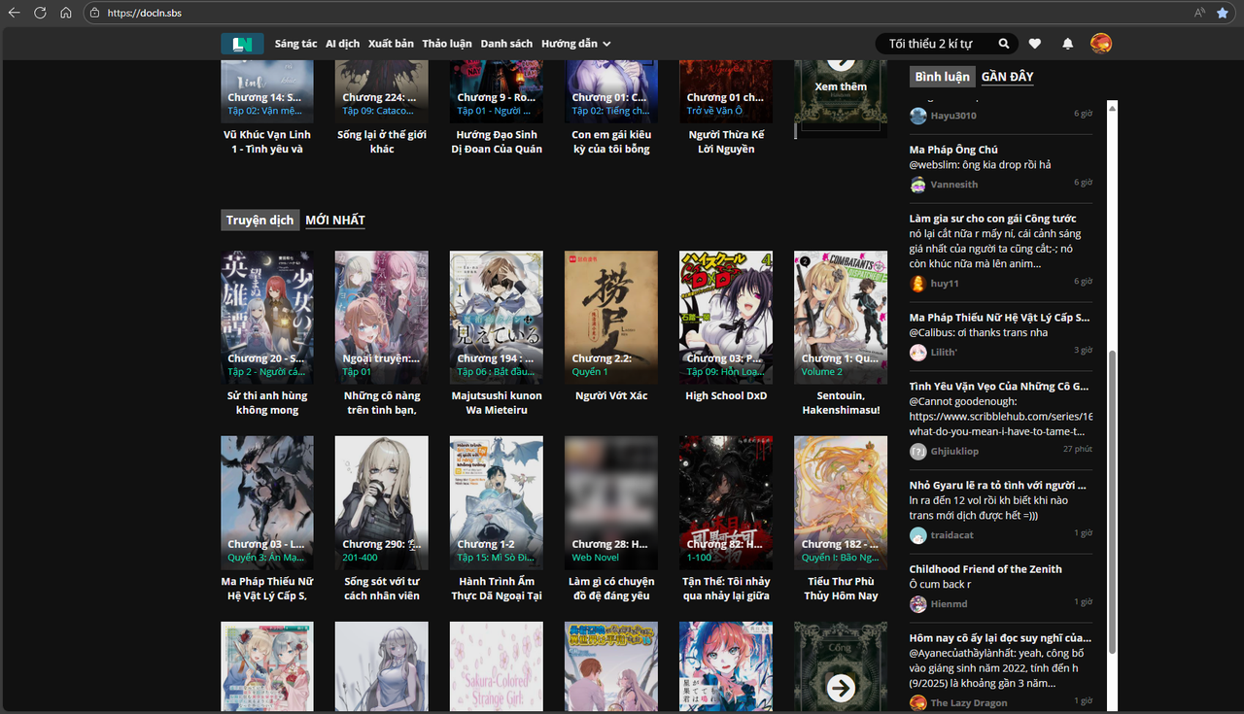
Task: Open Sáng tác menu item
Action: pos(296,44)
